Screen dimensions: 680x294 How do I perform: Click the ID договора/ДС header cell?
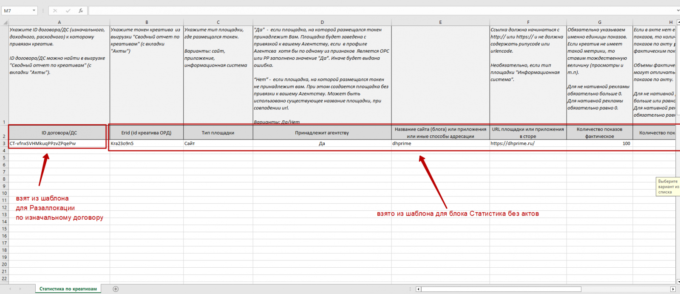[x=59, y=133]
